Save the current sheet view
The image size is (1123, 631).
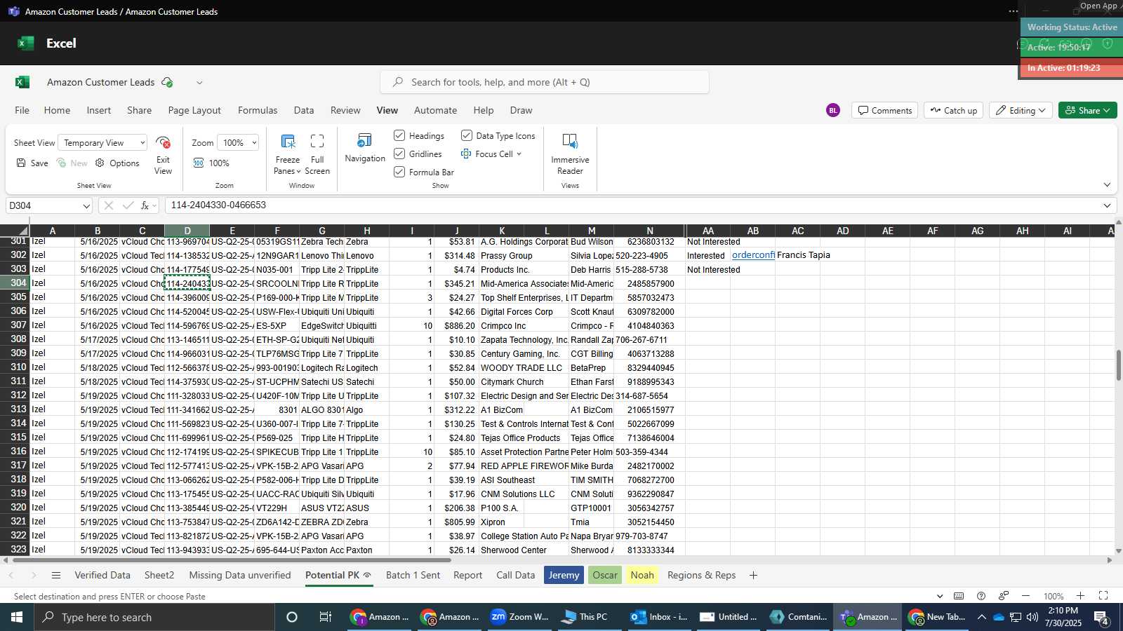(32, 163)
